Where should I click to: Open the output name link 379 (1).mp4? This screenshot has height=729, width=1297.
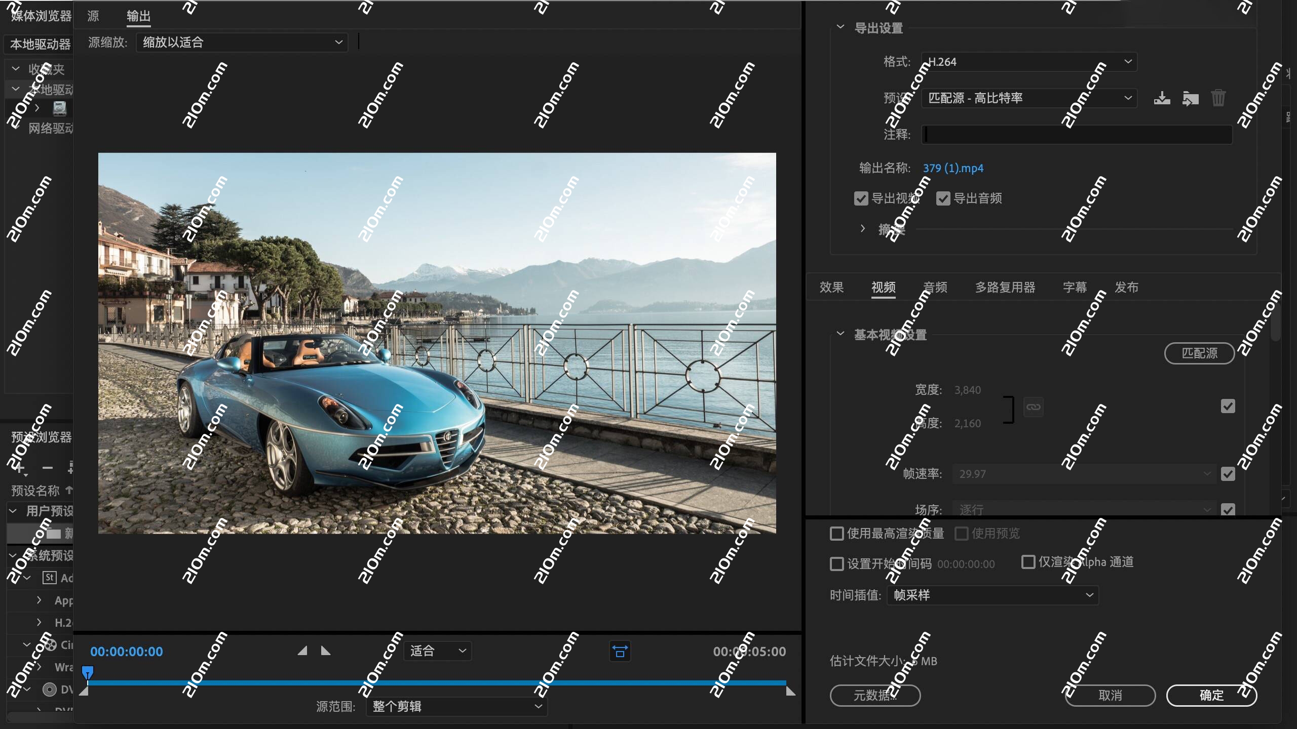953,168
